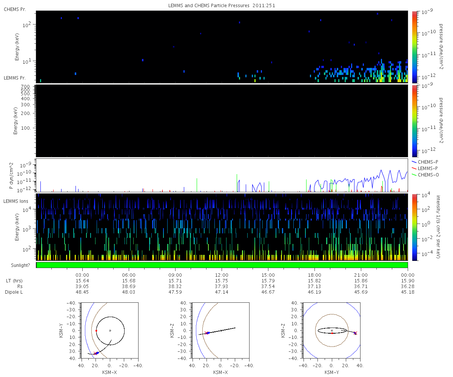Click the P dyn/cm^2 line plot panel
The width and height of the screenshot is (453, 377).
pyautogui.click(x=222, y=175)
